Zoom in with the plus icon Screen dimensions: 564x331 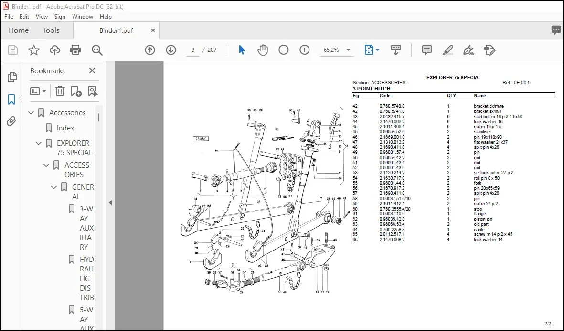305,50
